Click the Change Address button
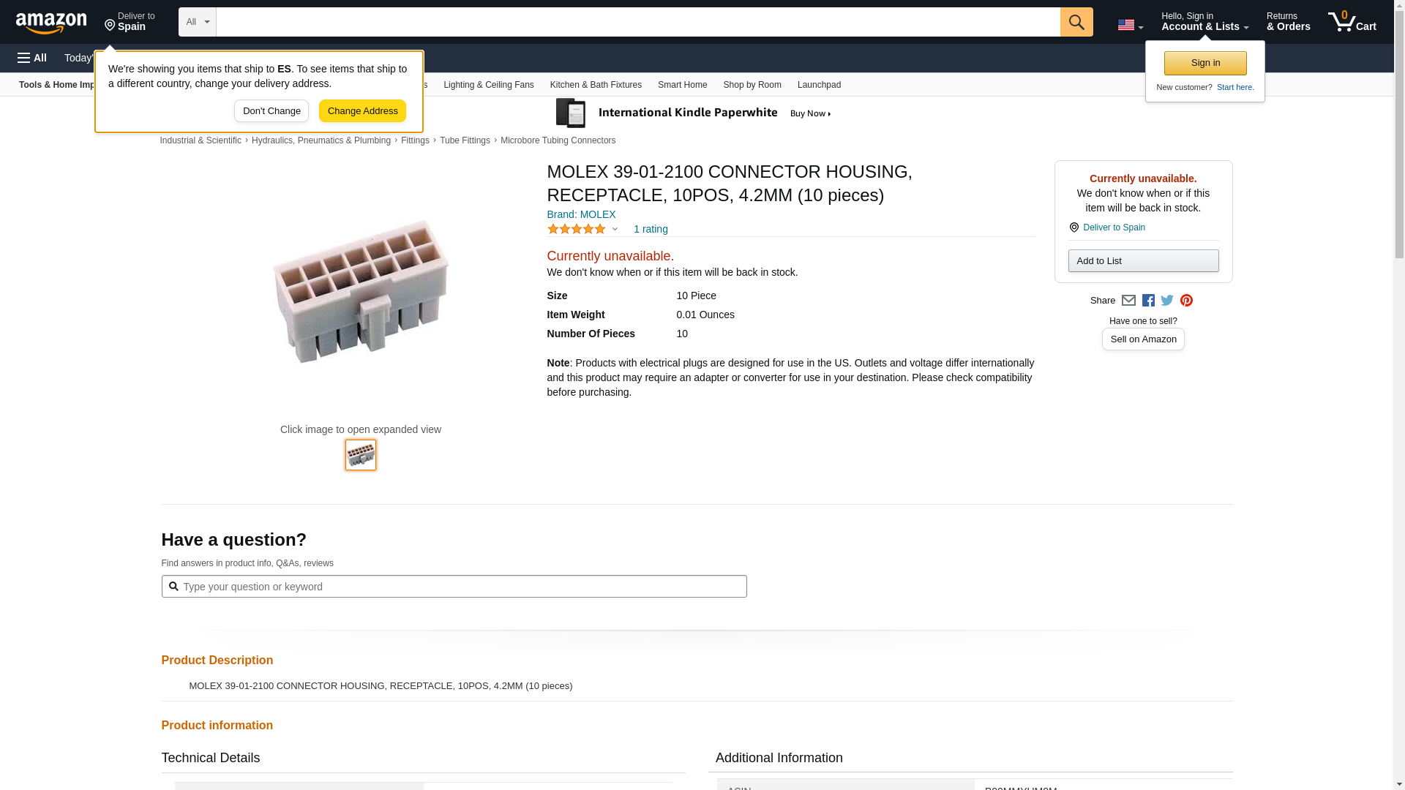Viewport: 1405px width, 790px height. [x=362, y=111]
